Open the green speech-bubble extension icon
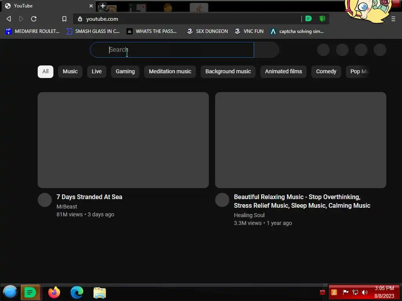Viewport: 402px width, 301px height. point(309,19)
